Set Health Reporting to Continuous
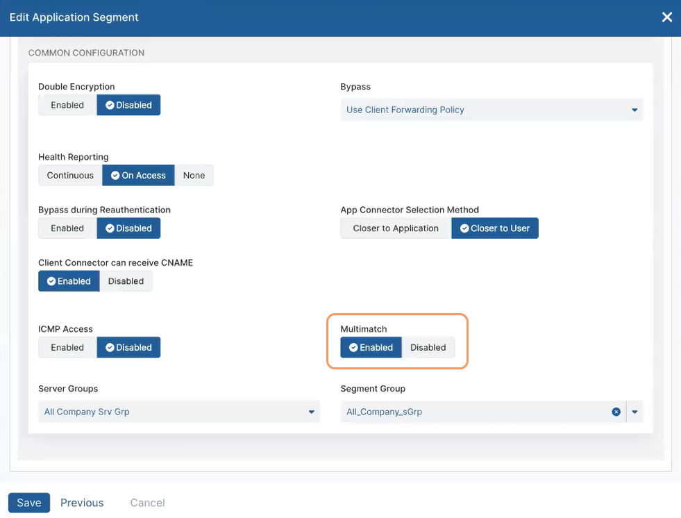This screenshot has height=518, width=681. [x=70, y=176]
